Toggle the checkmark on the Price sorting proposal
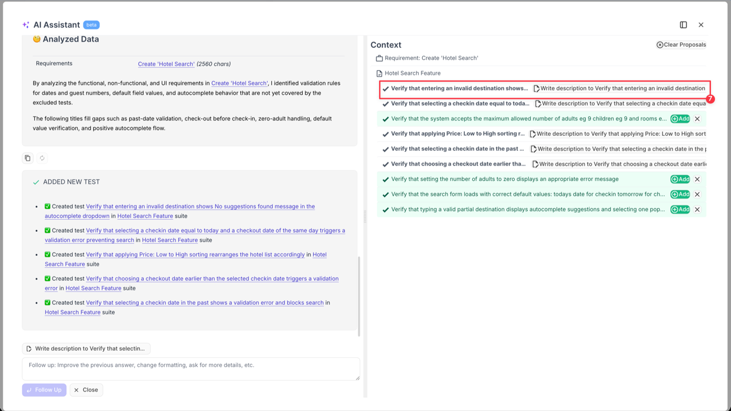 (x=385, y=134)
